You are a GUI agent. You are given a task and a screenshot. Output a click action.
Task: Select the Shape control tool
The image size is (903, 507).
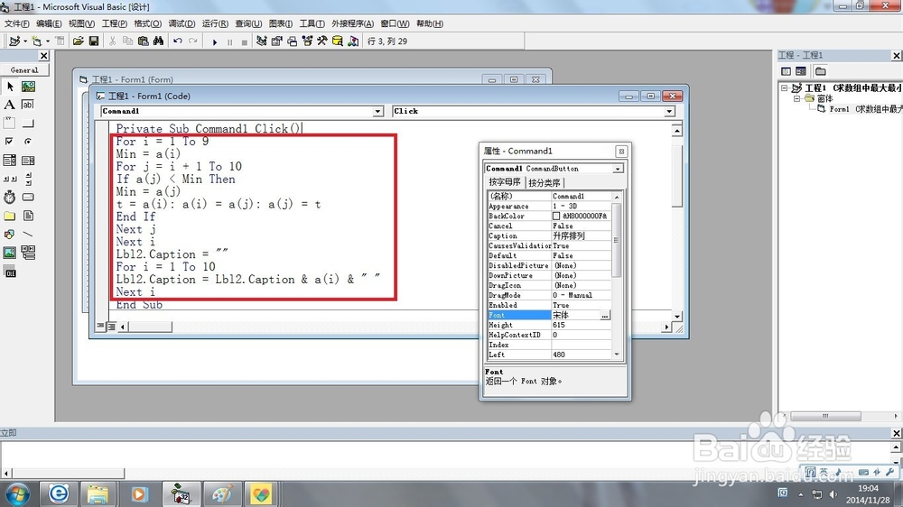pyautogui.click(x=10, y=235)
